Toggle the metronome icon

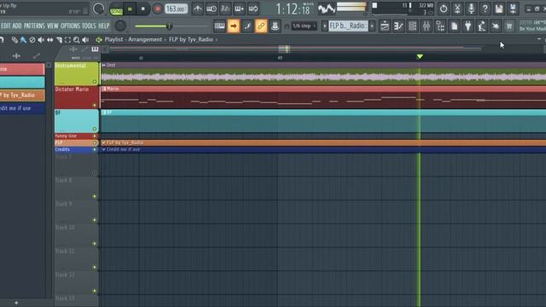[197, 9]
